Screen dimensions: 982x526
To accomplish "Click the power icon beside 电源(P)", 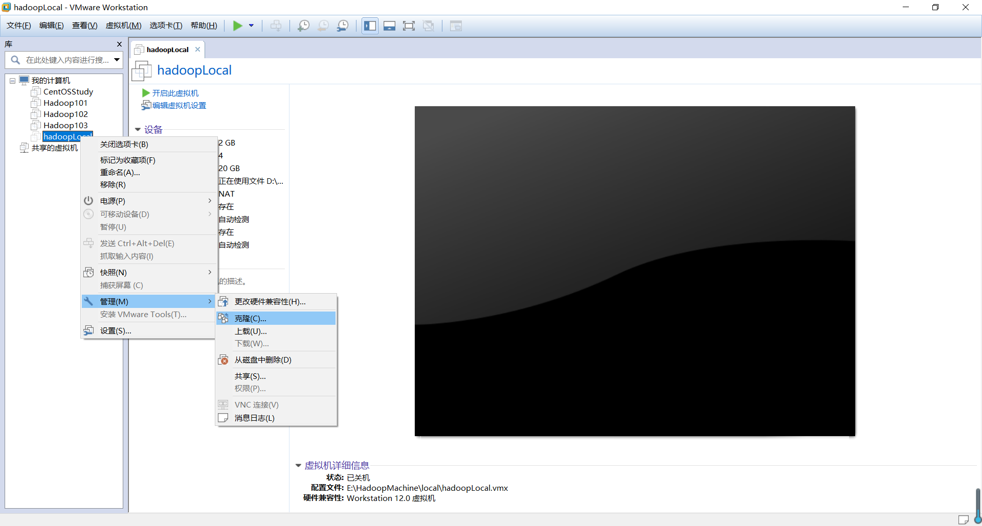I will 88,201.
